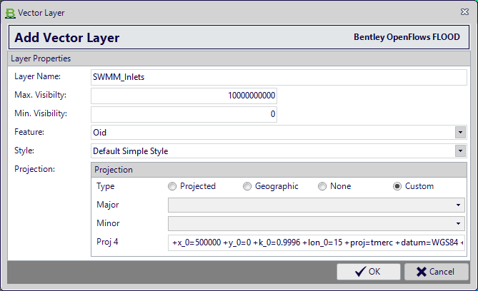Choose the None projection option
This screenshot has width=478, height=291.
pos(322,186)
